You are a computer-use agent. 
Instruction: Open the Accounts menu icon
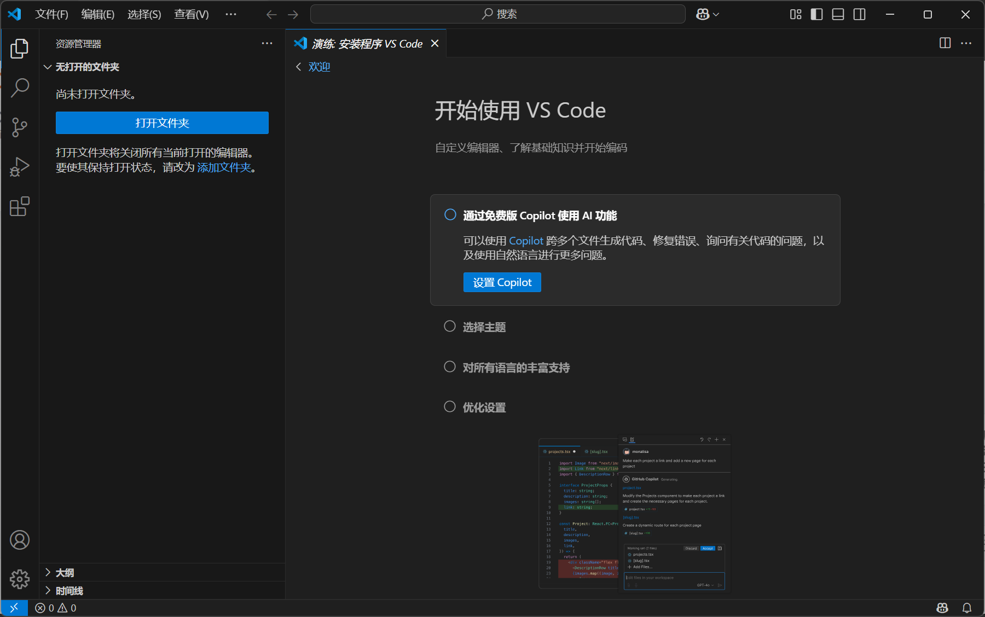coord(20,540)
